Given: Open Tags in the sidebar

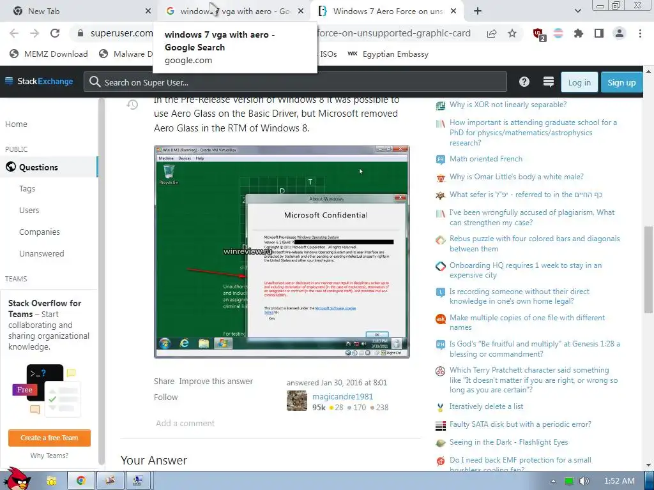Looking at the screenshot, I should coord(27,189).
